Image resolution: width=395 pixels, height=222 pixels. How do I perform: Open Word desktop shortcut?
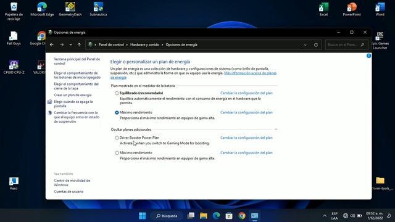(x=380, y=9)
